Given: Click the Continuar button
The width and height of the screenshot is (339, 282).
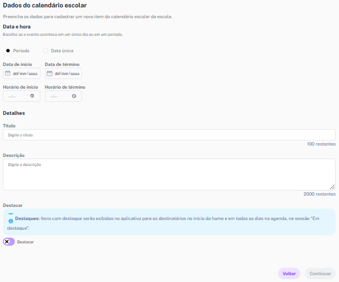Looking at the screenshot, I should (320, 273).
